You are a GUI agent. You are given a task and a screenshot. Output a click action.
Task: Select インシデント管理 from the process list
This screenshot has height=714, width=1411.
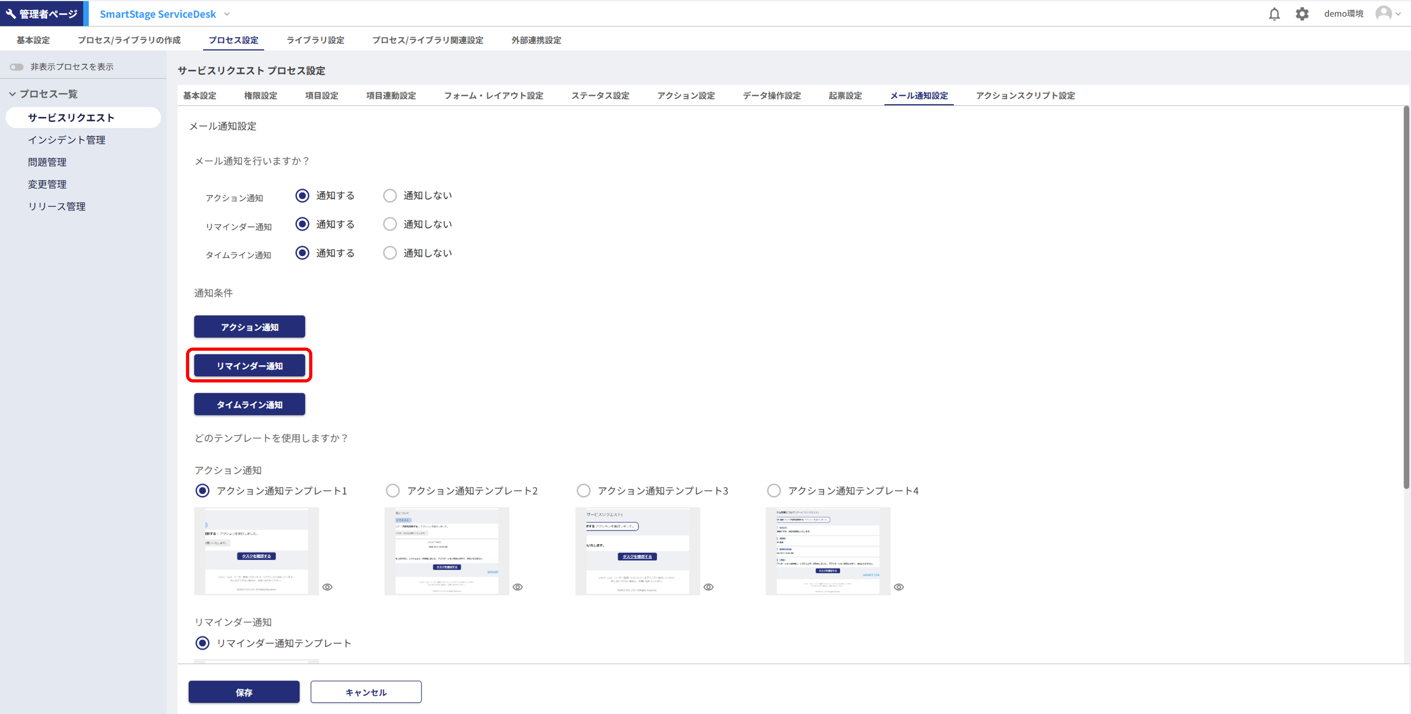point(67,140)
